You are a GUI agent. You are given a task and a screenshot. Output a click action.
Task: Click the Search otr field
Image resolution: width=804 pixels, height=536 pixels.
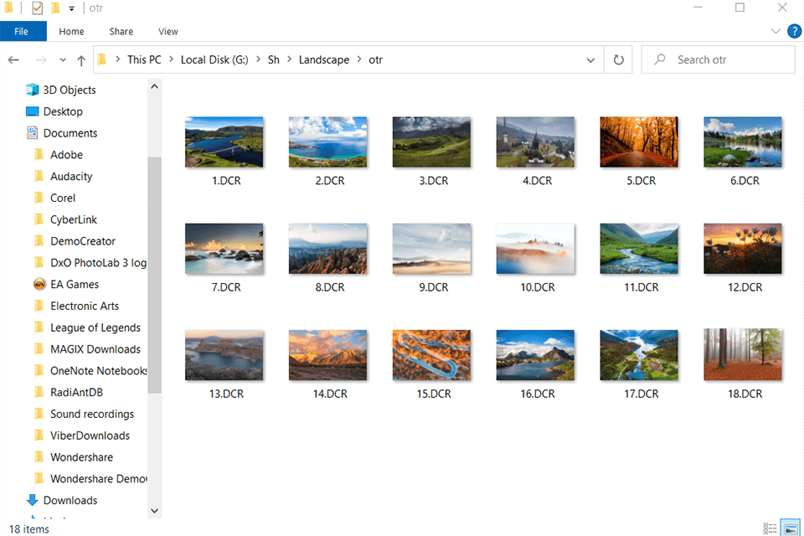(718, 60)
